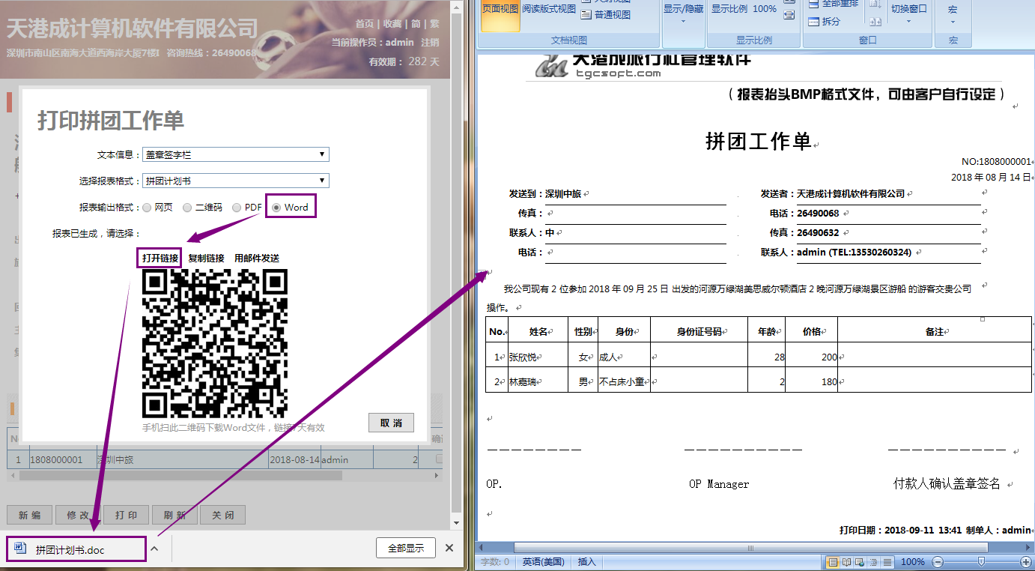Select the PDF output format radio
The height and width of the screenshot is (571, 1035).
(237, 208)
